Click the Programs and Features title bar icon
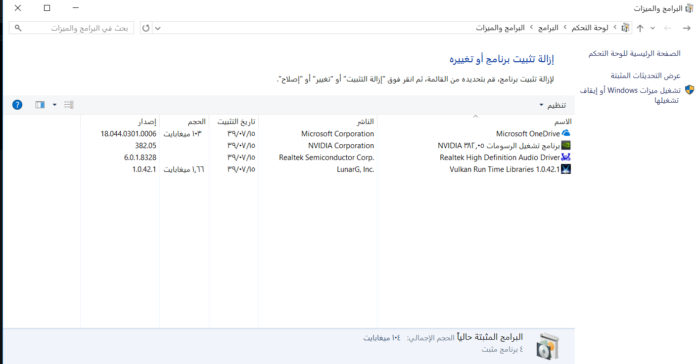Viewport: 698px width, 364px height. coord(689,8)
